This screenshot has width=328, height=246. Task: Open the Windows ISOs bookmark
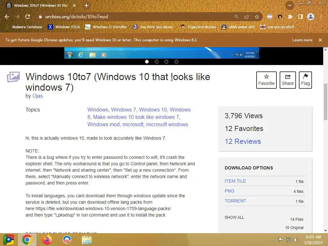(x=64, y=27)
